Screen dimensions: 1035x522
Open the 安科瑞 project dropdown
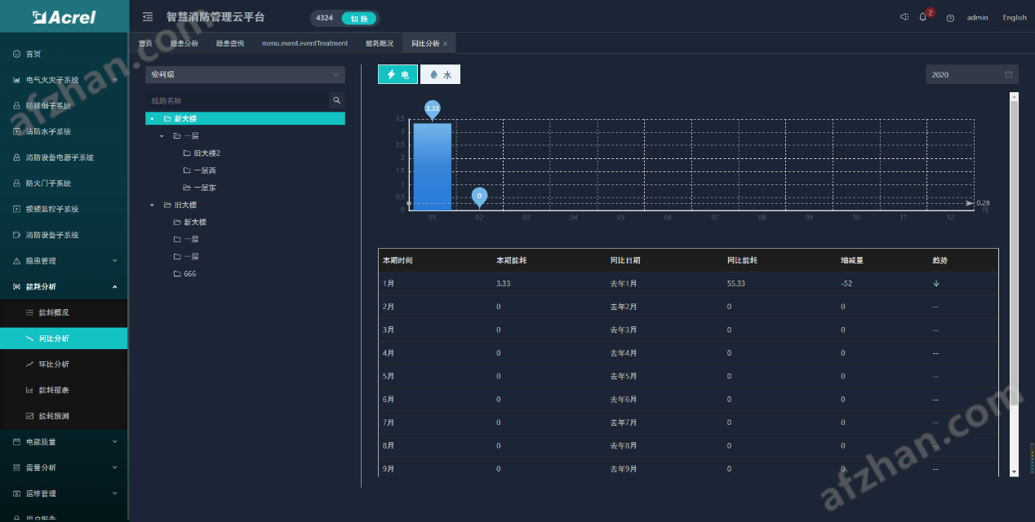245,74
